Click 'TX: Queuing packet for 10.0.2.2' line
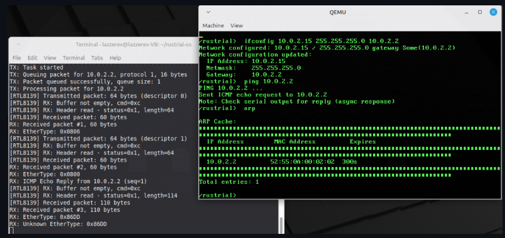 coord(98,75)
